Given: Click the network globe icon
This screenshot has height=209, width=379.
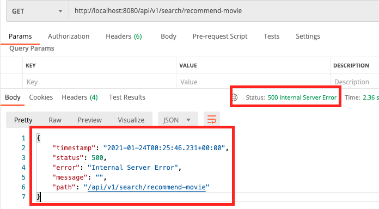Looking at the screenshot, I should 235,97.
